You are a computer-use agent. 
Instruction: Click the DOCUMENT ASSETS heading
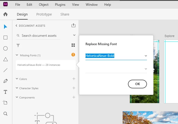click(x=32, y=26)
